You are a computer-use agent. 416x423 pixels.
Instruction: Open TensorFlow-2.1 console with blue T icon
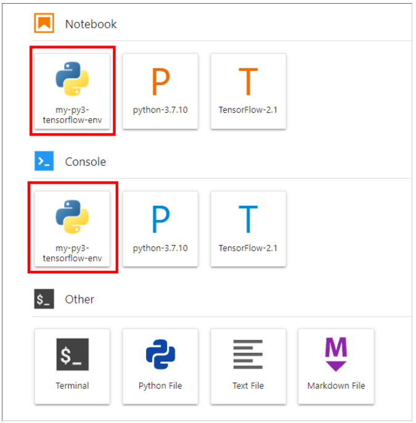(248, 219)
